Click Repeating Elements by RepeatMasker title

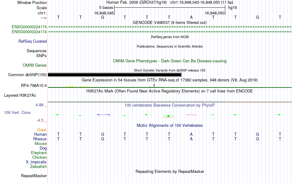170,171
